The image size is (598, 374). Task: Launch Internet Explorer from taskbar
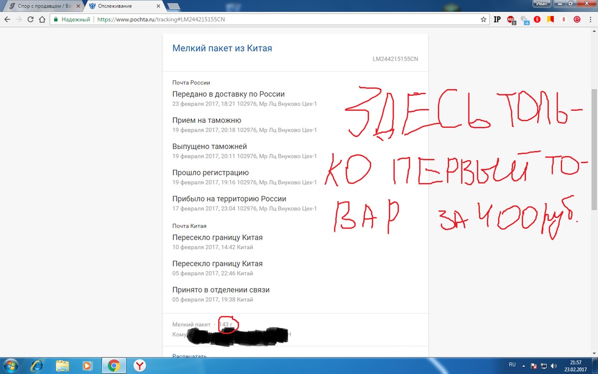(37, 366)
